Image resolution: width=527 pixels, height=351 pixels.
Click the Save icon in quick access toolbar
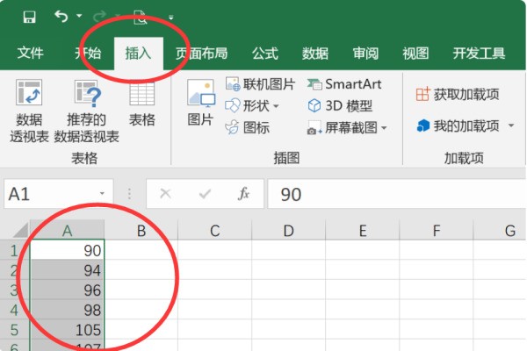click(x=29, y=17)
